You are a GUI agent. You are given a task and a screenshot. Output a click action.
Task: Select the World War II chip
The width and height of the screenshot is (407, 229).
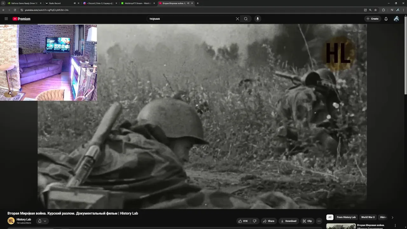click(x=368, y=217)
